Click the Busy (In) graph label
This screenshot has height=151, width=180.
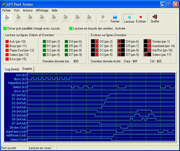20,79
